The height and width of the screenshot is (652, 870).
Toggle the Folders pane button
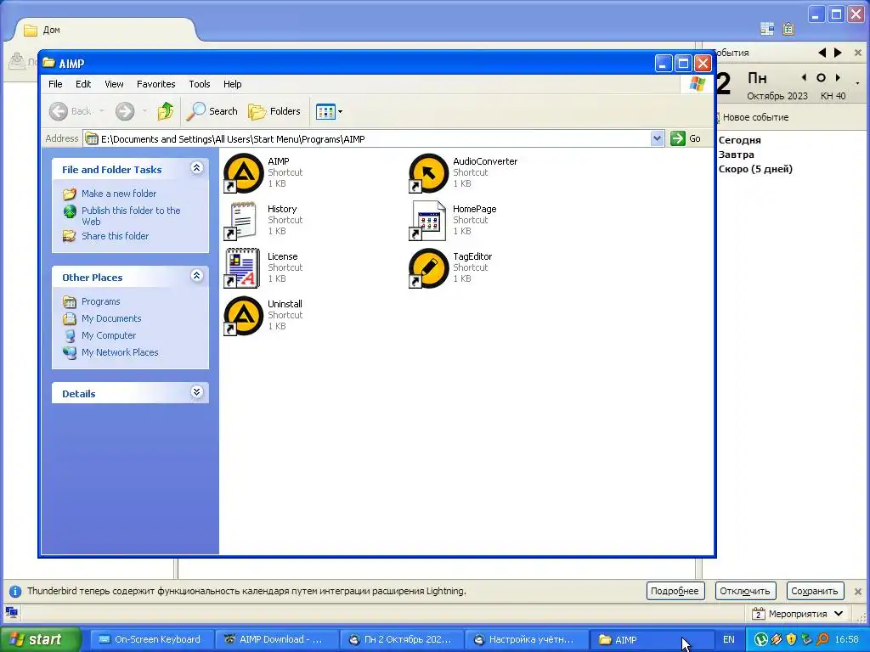(274, 111)
